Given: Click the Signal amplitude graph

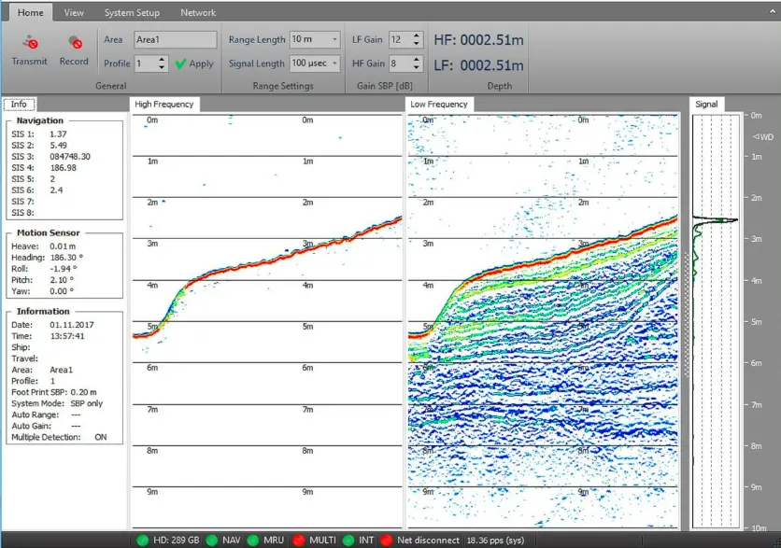Looking at the screenshot, I should tap(716, 321).
